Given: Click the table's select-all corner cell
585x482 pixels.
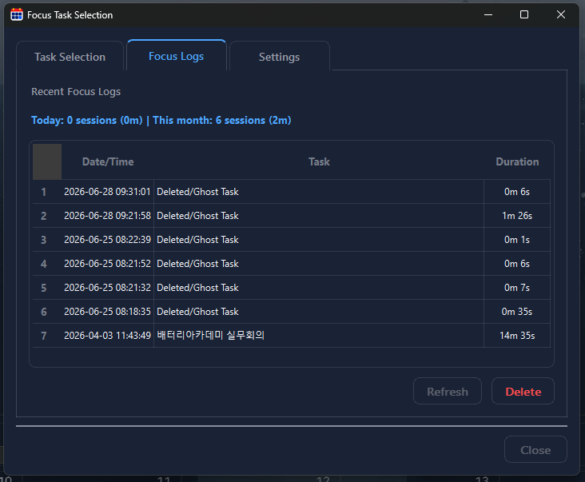Looking at the screenshot, I should 47,161.
